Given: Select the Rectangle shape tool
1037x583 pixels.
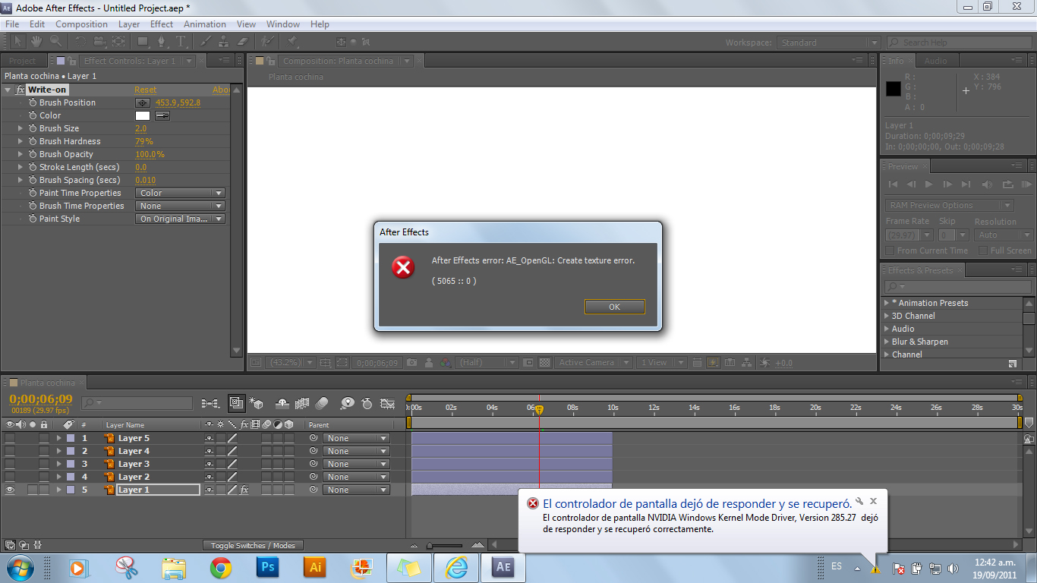Looking at the screenshot, I should coord(143,42).
